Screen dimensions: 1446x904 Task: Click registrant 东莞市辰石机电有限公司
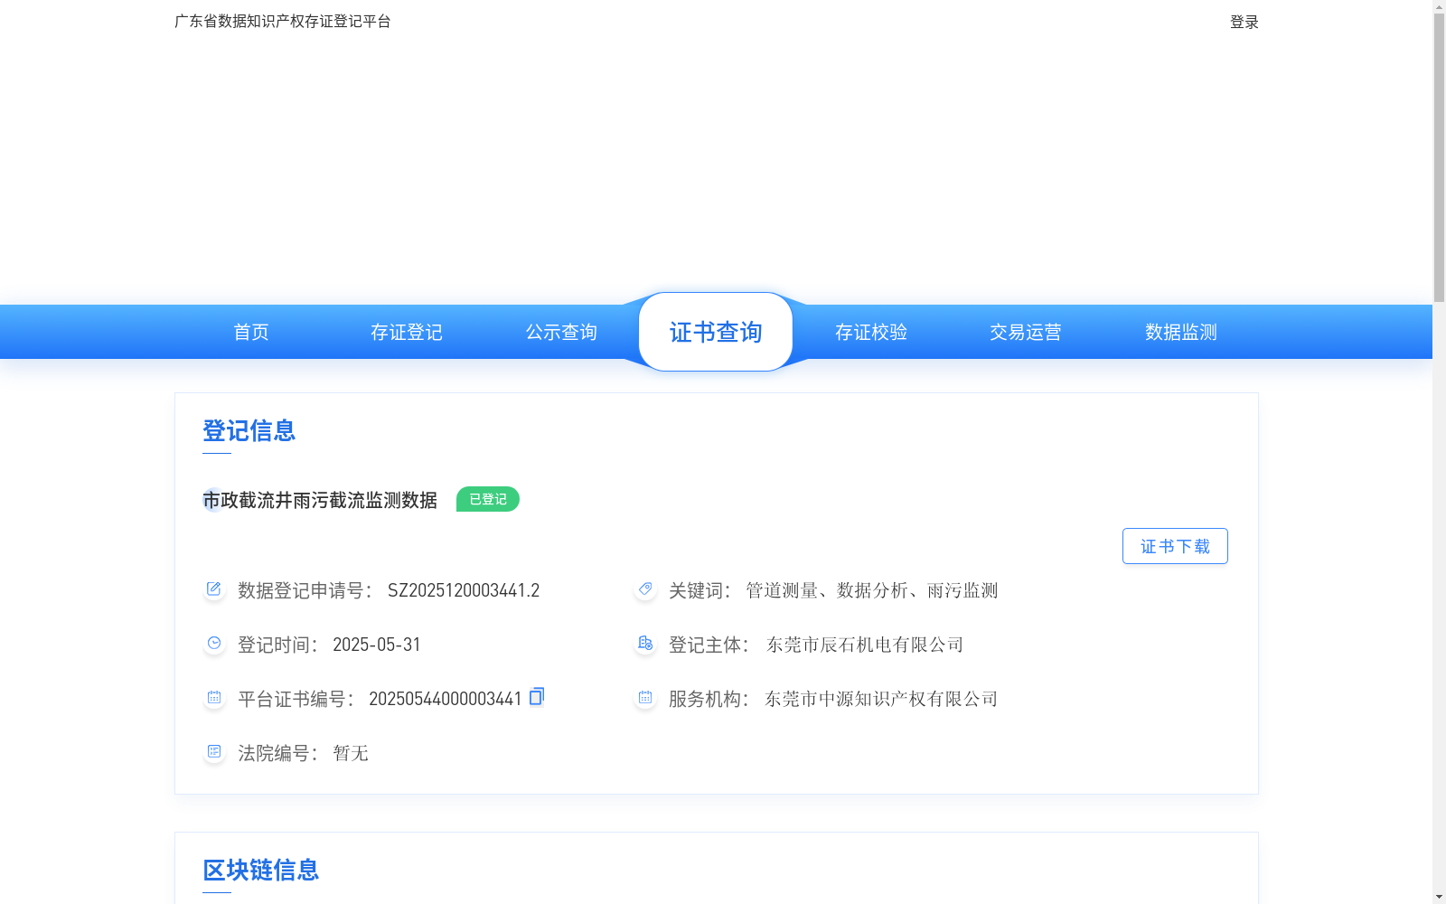point(865,645)
